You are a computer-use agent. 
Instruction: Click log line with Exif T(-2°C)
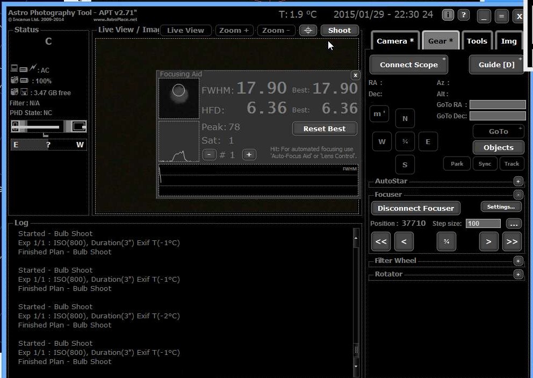pyautogui.click(x=99, y=316)
